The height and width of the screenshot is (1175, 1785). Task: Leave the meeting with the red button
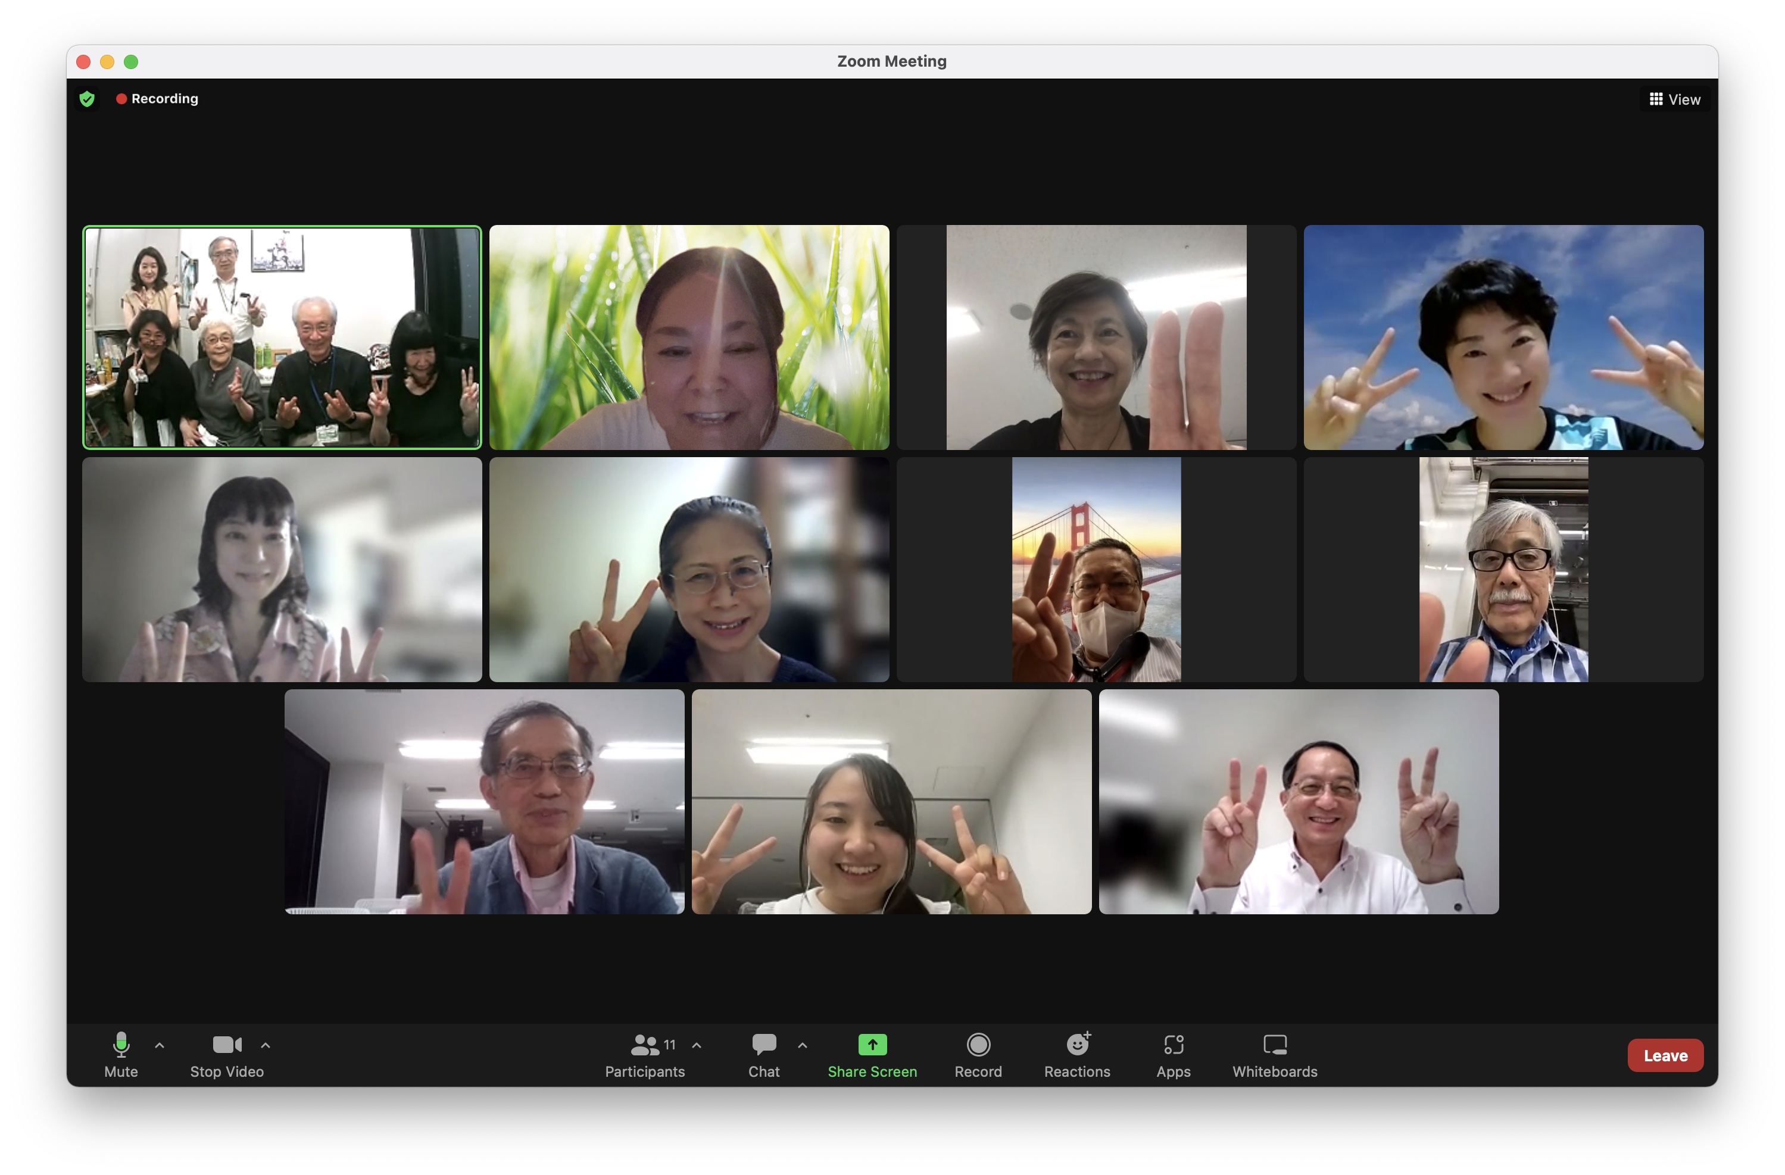point(1665,1055)
